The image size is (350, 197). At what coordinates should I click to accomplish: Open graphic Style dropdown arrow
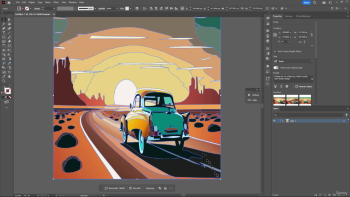click(x=131, y=9)
